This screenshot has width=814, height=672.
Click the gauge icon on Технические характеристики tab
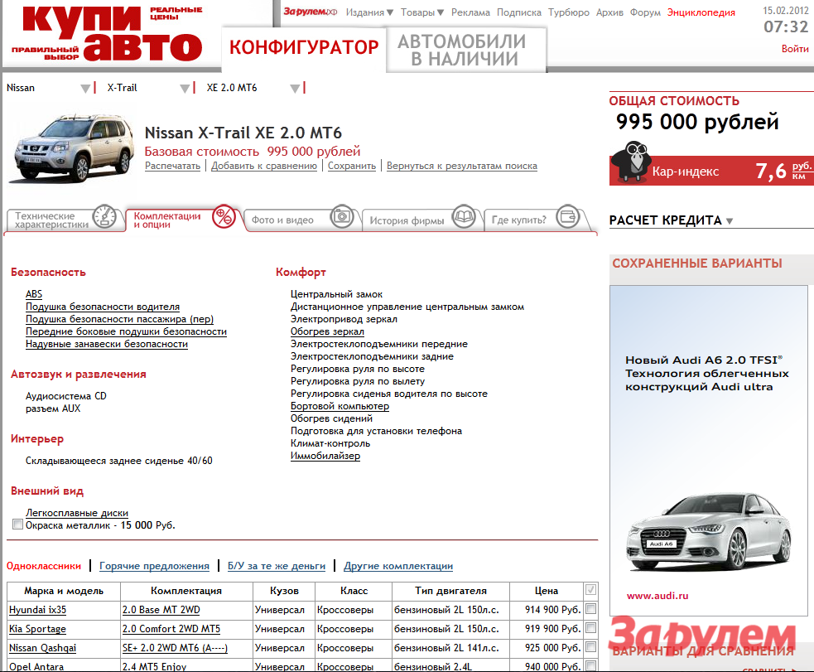click(104, 218)
